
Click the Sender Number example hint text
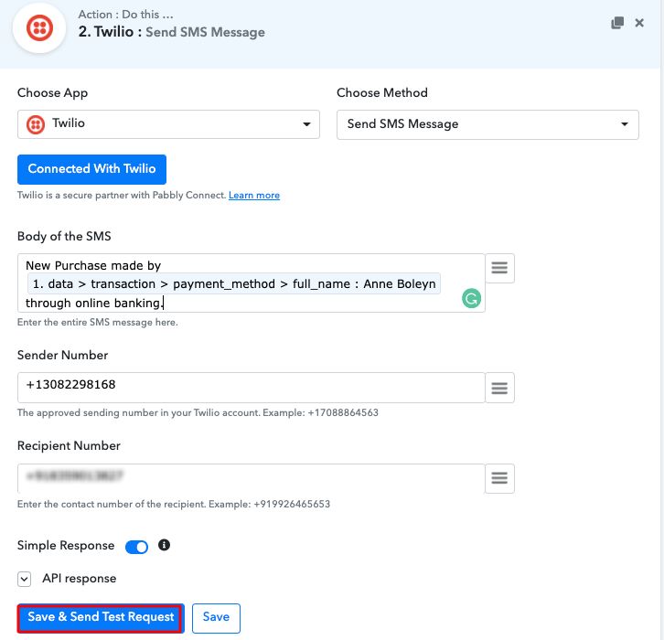click(x=198, y=412)
